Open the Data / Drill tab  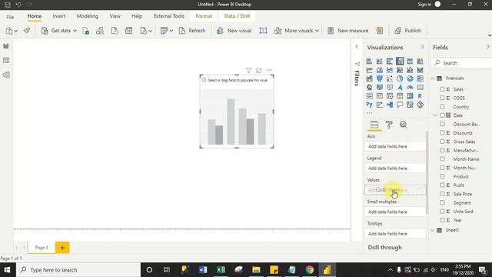pyautogui.click(x=238, y=16)
